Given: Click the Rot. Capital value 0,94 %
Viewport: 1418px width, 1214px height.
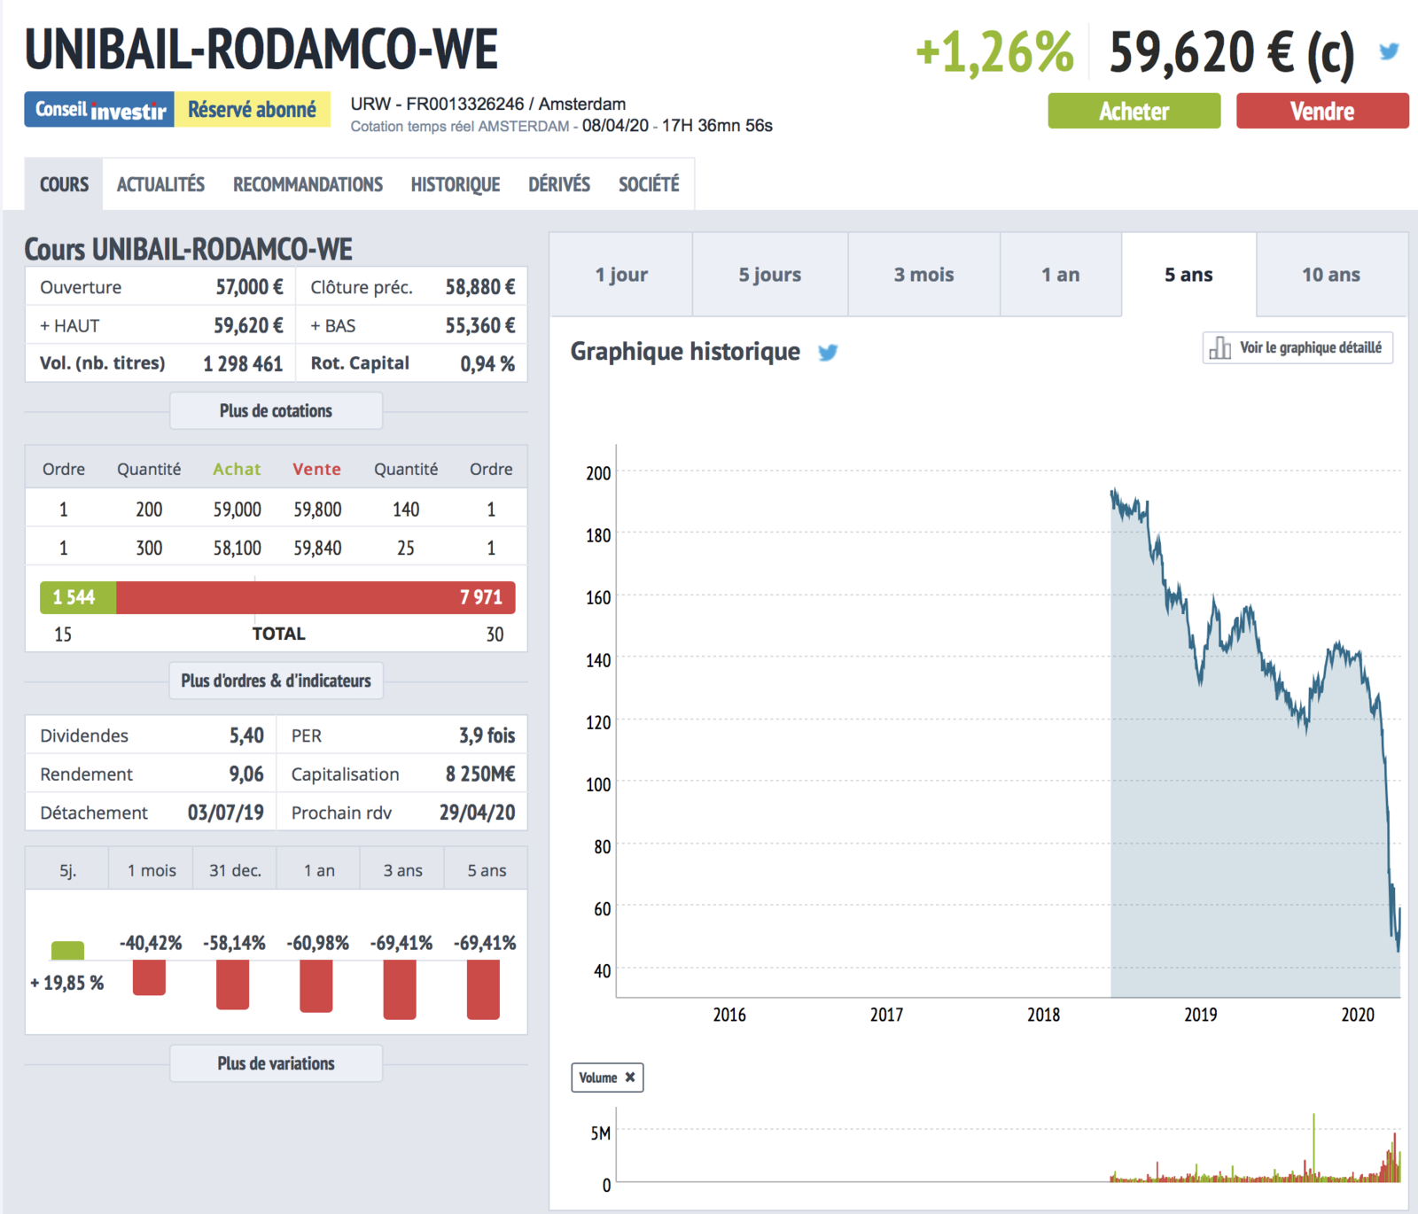Looking at the screenshot, I should click(x=487, y=364).
